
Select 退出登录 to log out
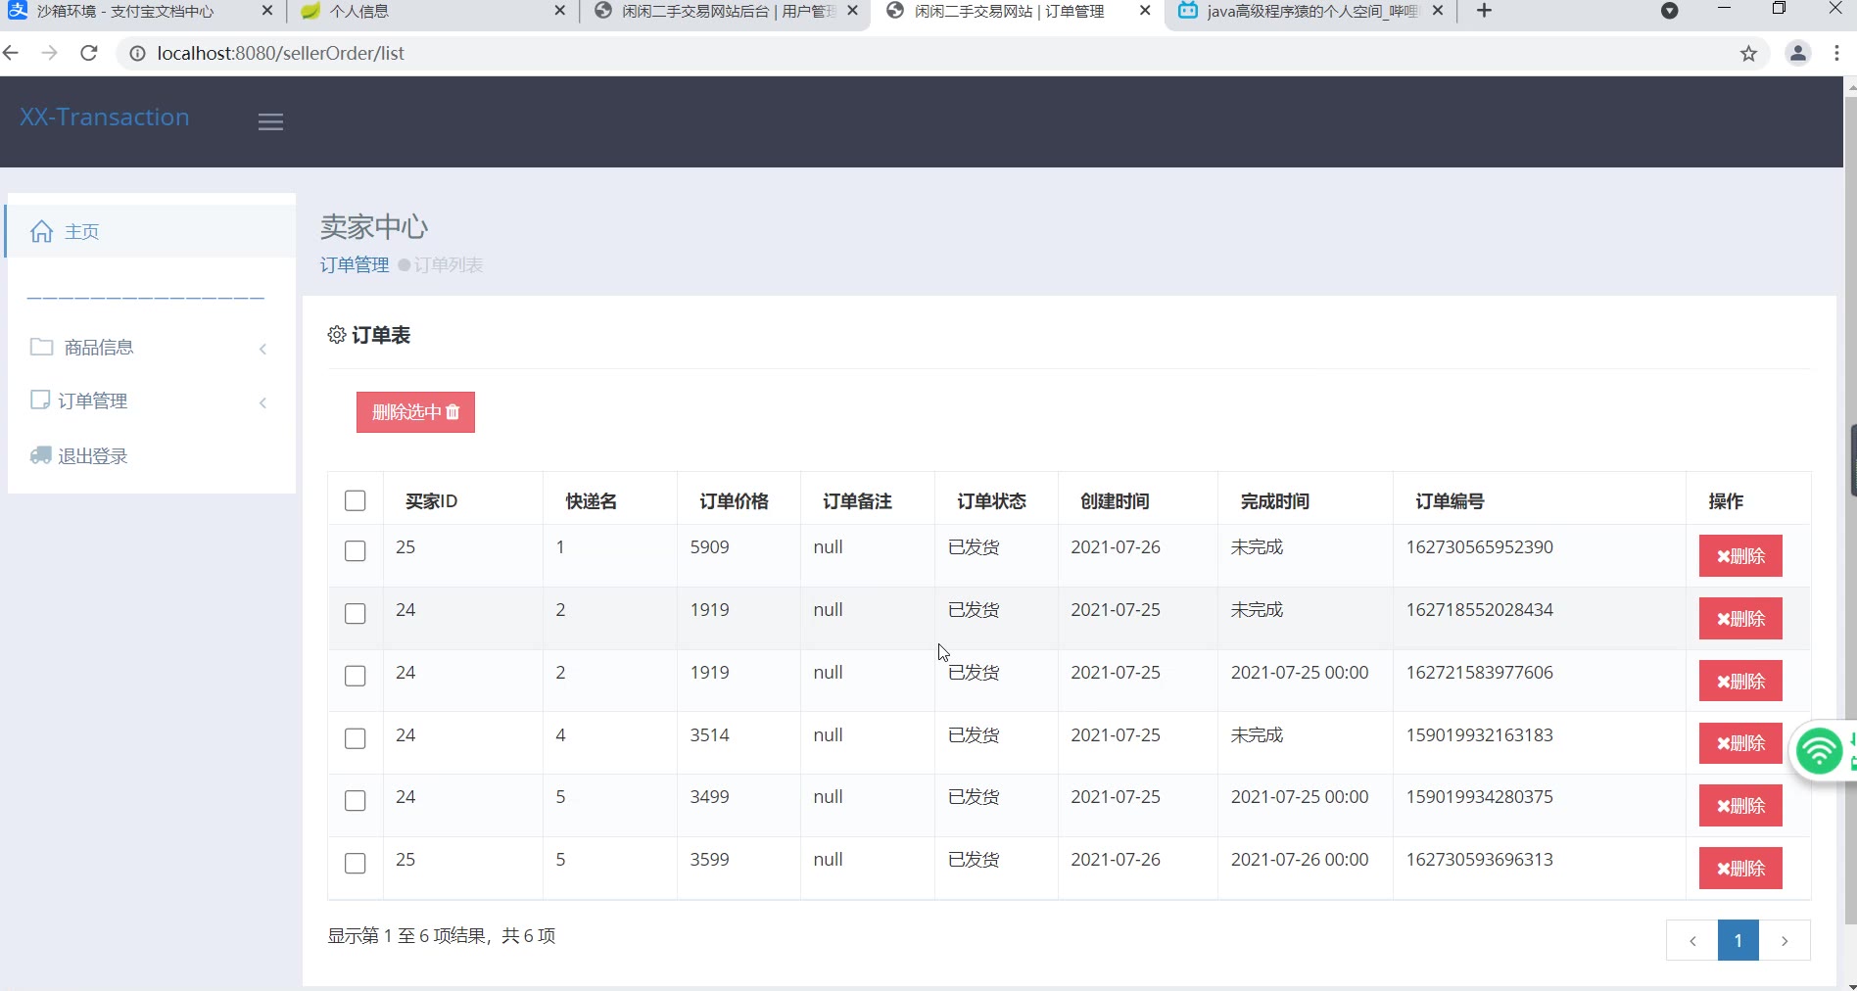[x=151, y=455]
